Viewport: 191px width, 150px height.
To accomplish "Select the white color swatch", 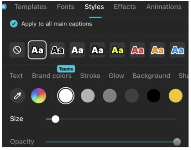I will pyautogui.click(x=66, y=96).
